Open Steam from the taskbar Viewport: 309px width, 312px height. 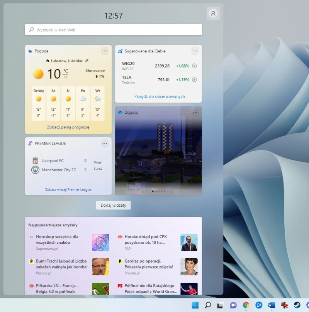coord(297,305)
